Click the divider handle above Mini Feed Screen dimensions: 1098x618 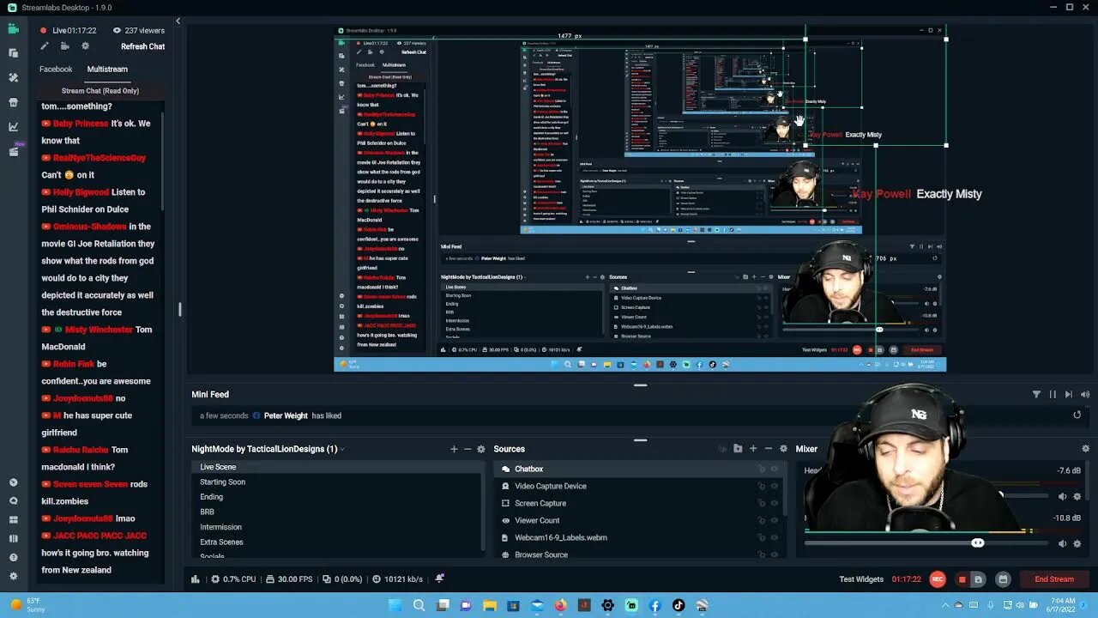(640, 385)
